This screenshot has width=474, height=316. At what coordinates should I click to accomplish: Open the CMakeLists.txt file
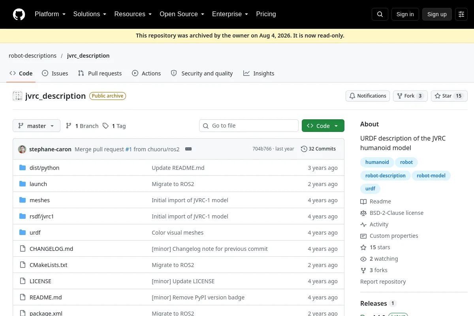coord(48,265)
